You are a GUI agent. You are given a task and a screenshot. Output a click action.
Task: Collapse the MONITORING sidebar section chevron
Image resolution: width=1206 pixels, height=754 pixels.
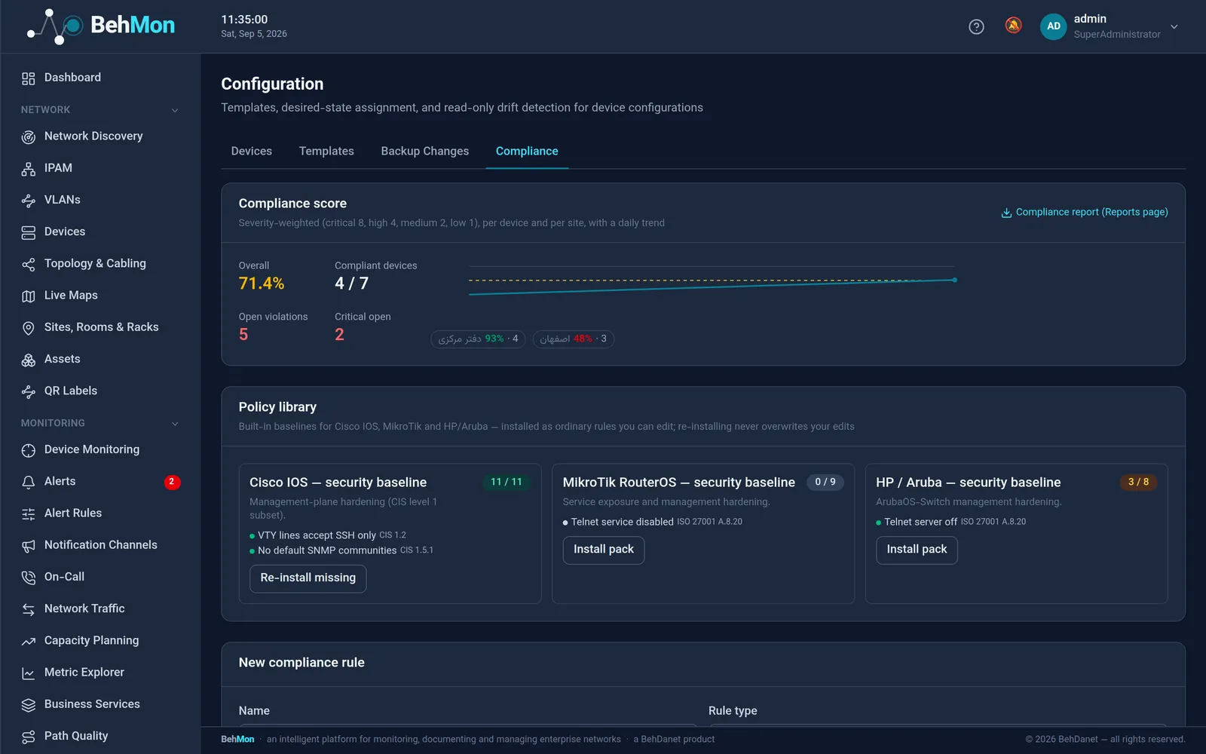[x=175, y=424]
